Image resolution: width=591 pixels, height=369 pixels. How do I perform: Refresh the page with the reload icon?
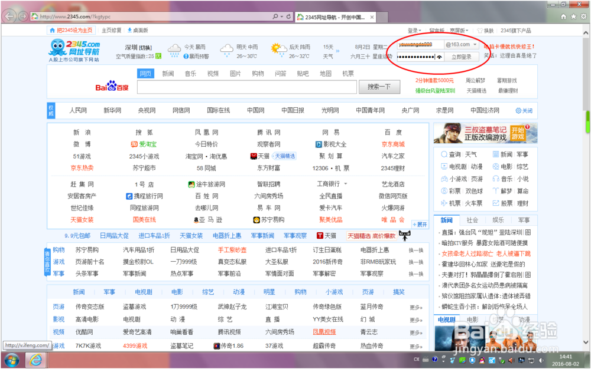pyautogui.click(x=289, y=17)
